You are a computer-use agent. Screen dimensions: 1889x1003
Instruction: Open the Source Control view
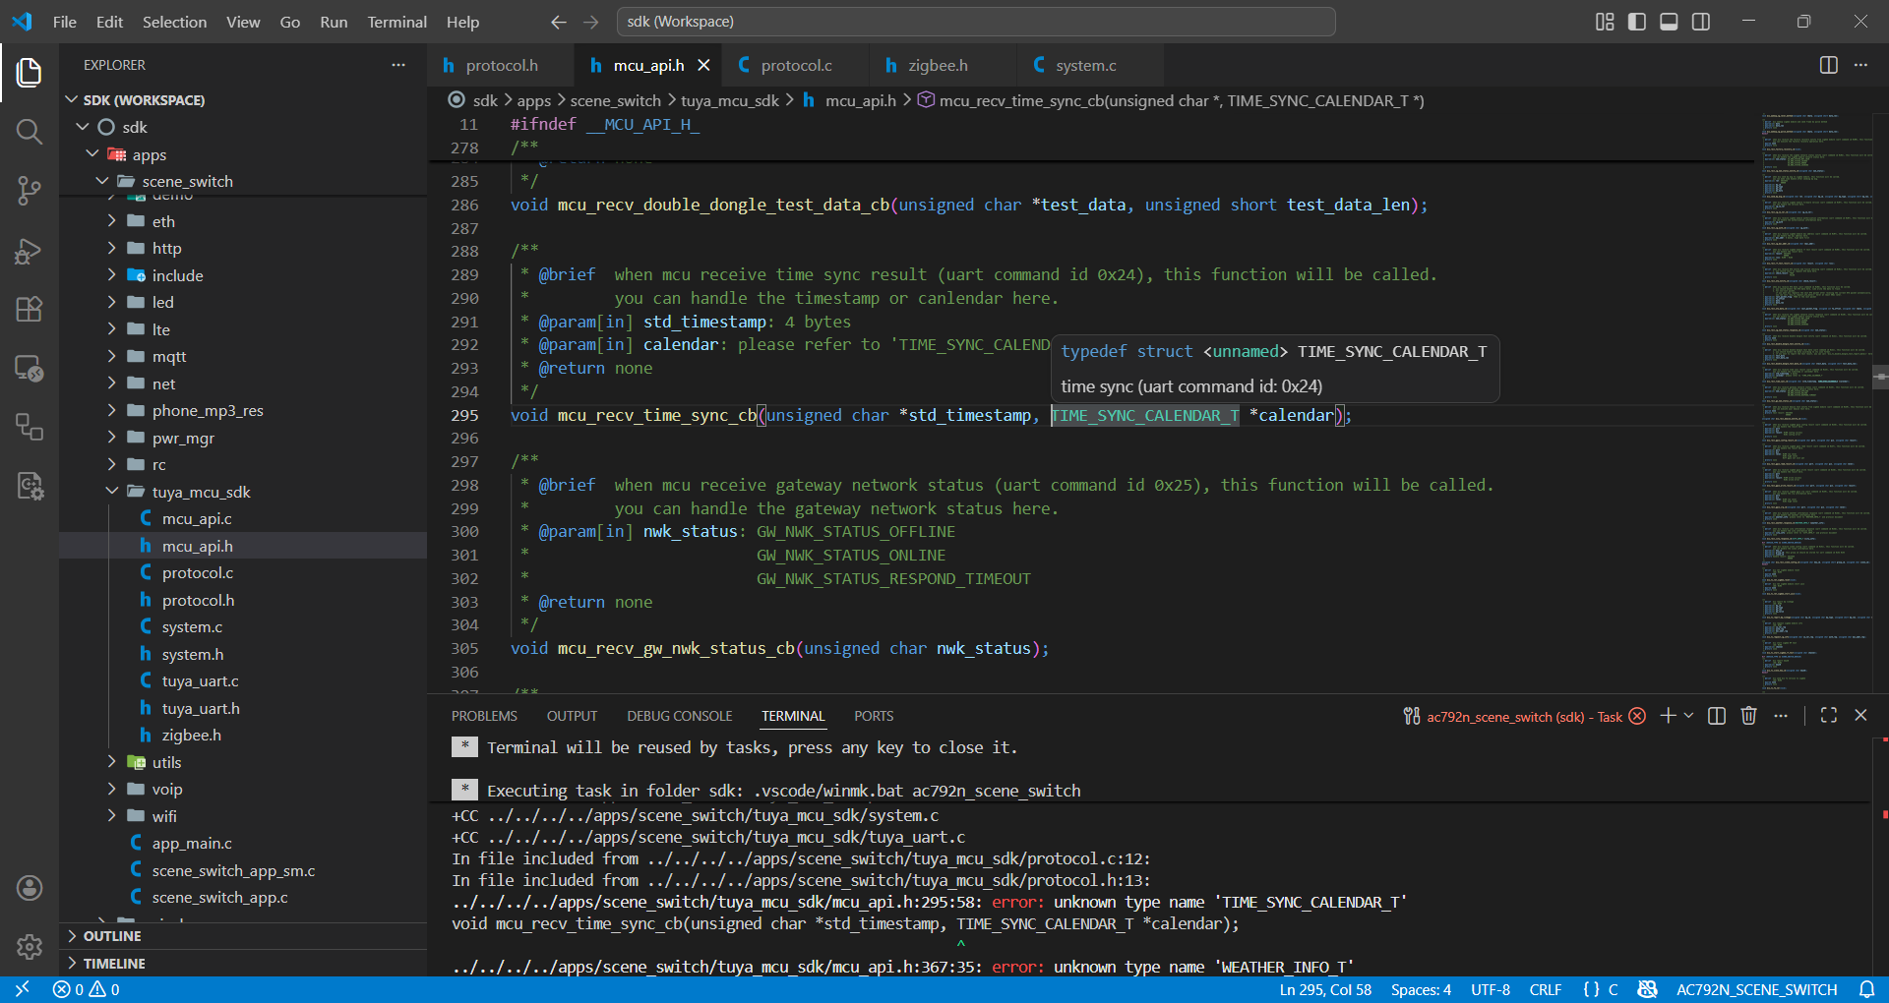(x=29, y=191)
